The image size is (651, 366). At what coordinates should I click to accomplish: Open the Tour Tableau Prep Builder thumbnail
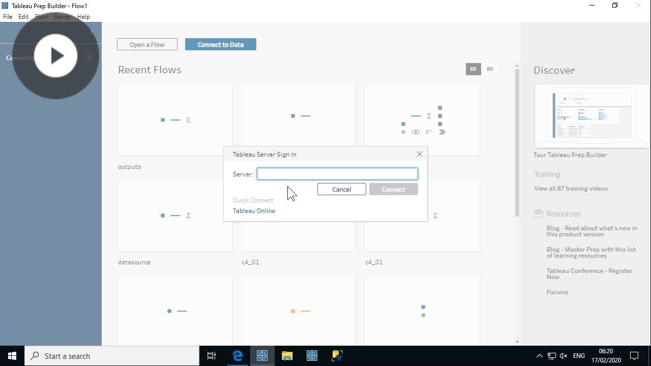pos(592,116)
